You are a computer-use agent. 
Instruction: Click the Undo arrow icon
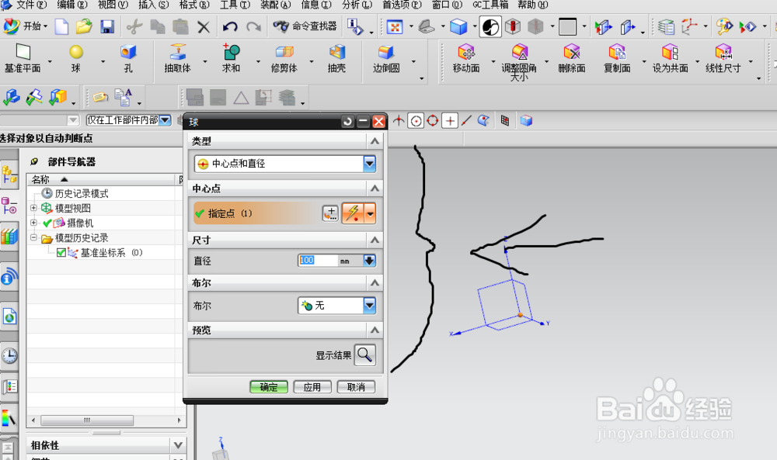[229, 26]
